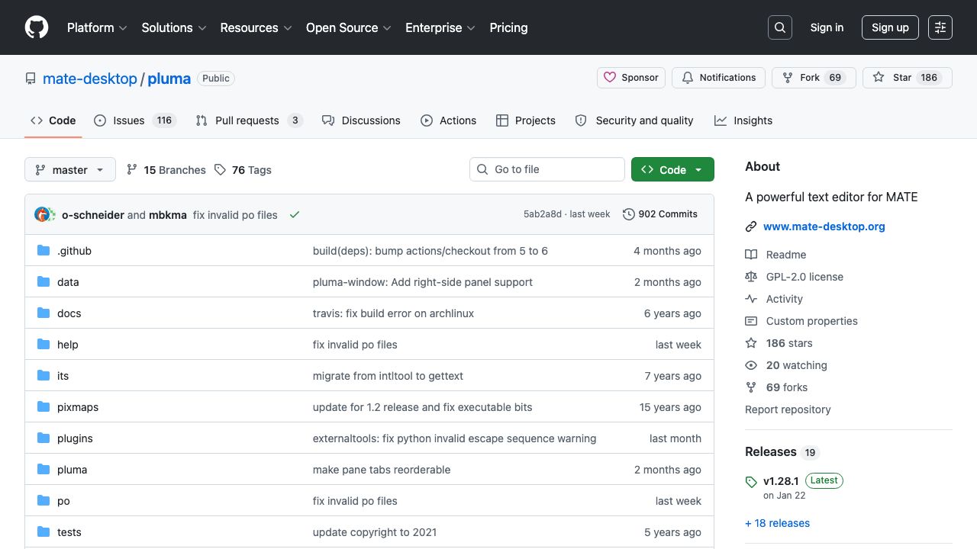Click the GitHub logo icon
This screenshot has height=549, width=977.
37,27
